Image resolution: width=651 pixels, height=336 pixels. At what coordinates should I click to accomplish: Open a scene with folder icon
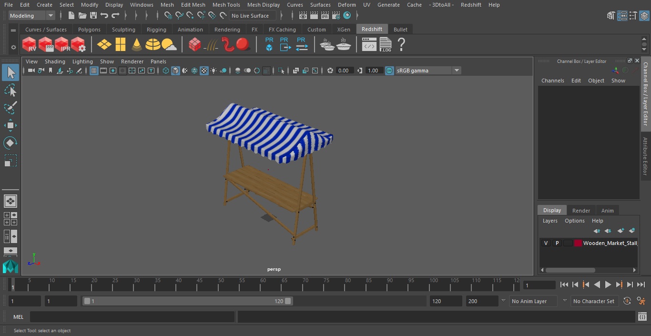82,16
